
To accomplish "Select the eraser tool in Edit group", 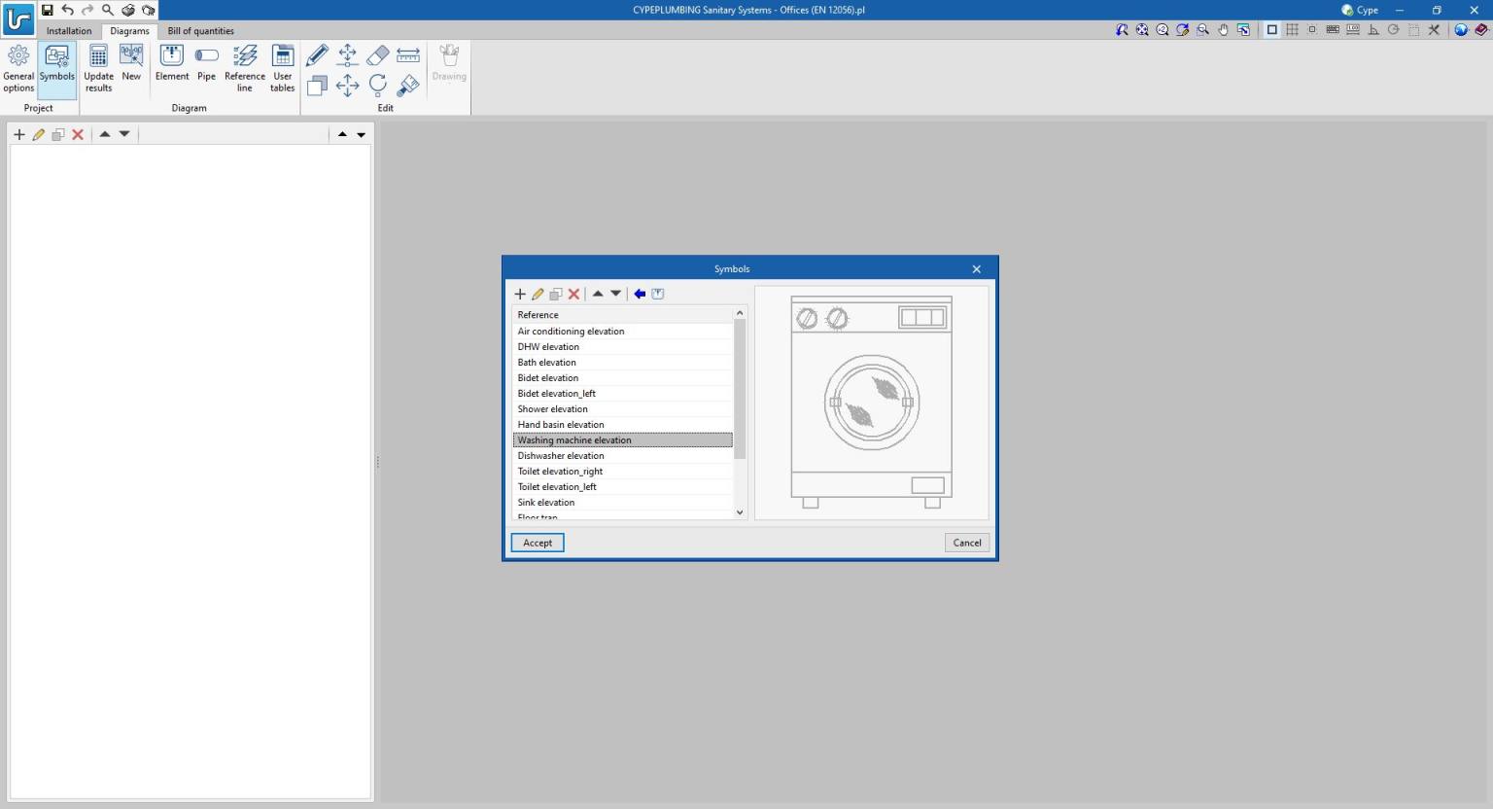I will click(378, 55).
